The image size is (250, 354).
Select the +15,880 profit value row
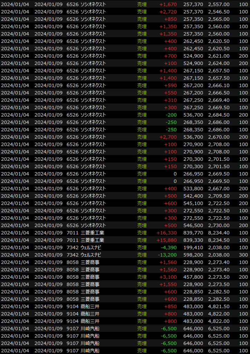click(166, 240)
